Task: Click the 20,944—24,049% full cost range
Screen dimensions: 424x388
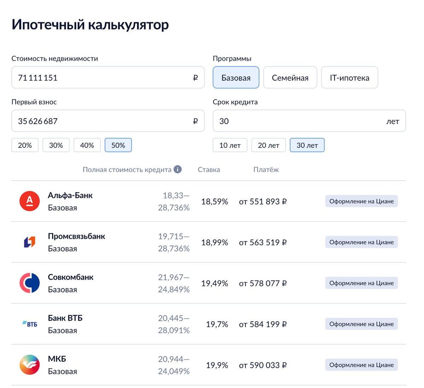Action: click(174, 365)
